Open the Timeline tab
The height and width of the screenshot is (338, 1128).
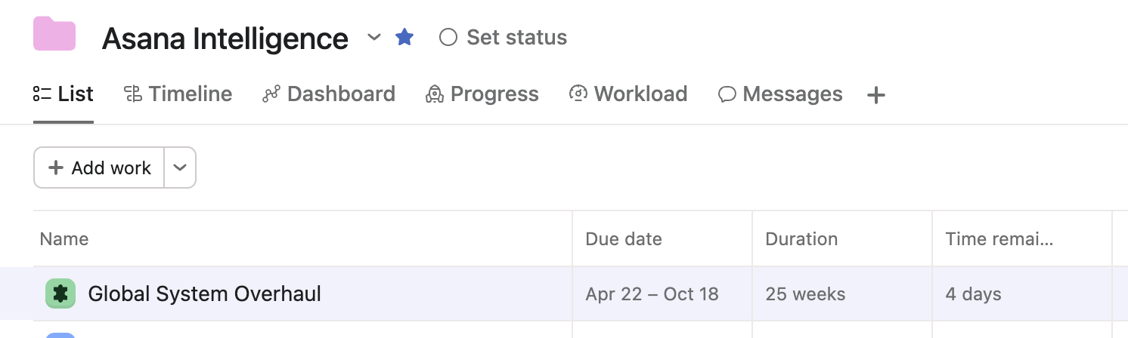click(x=178, y=94)
